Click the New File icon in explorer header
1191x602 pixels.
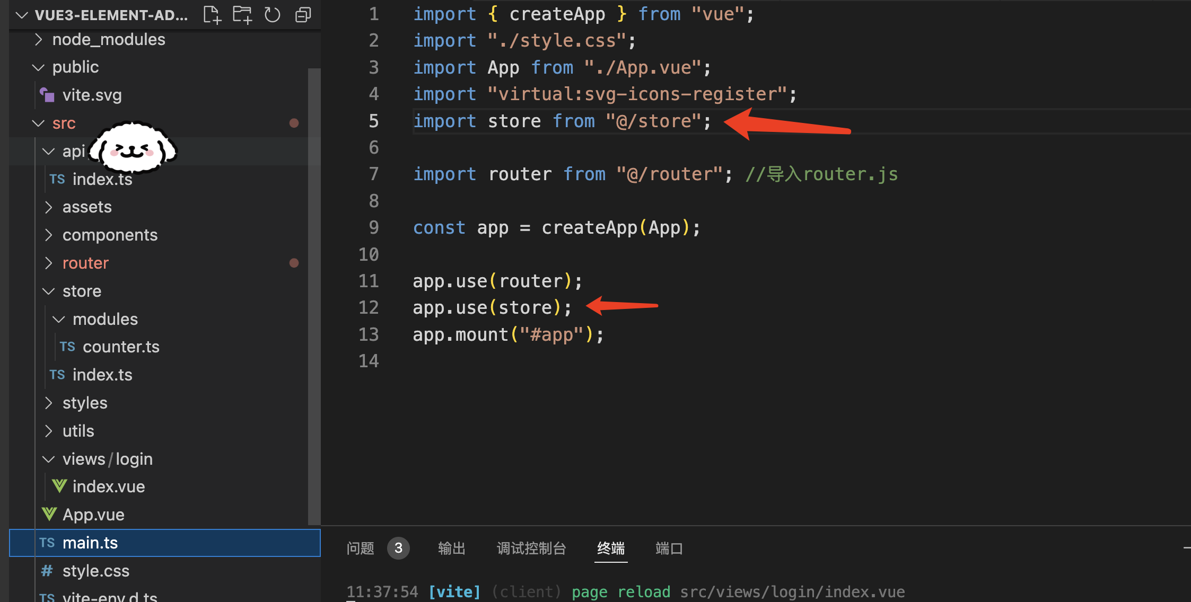pos(212,15)
